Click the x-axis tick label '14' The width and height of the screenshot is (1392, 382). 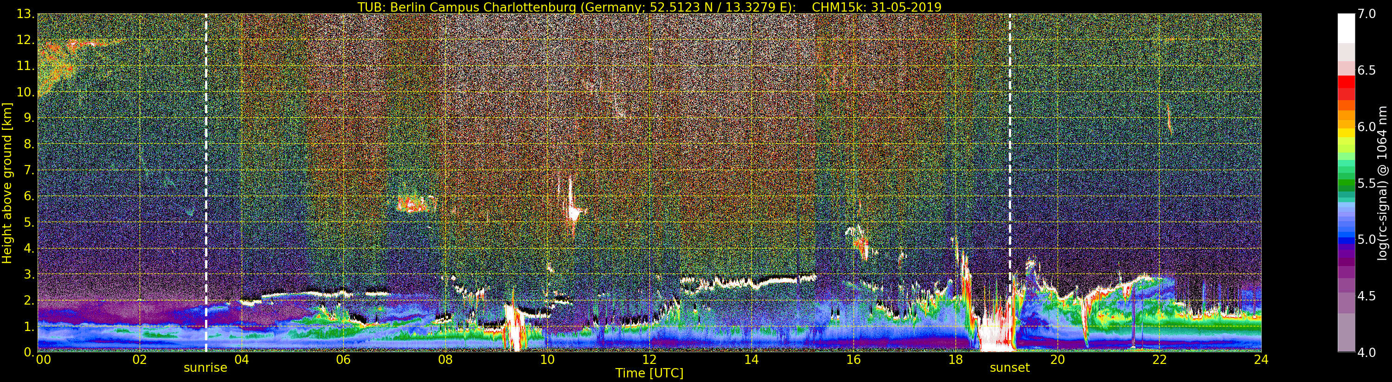point(751,359)
